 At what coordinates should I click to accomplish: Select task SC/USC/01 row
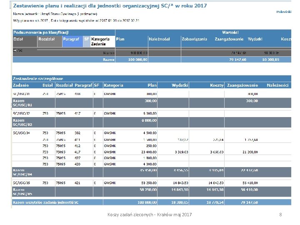pos(152,94)
